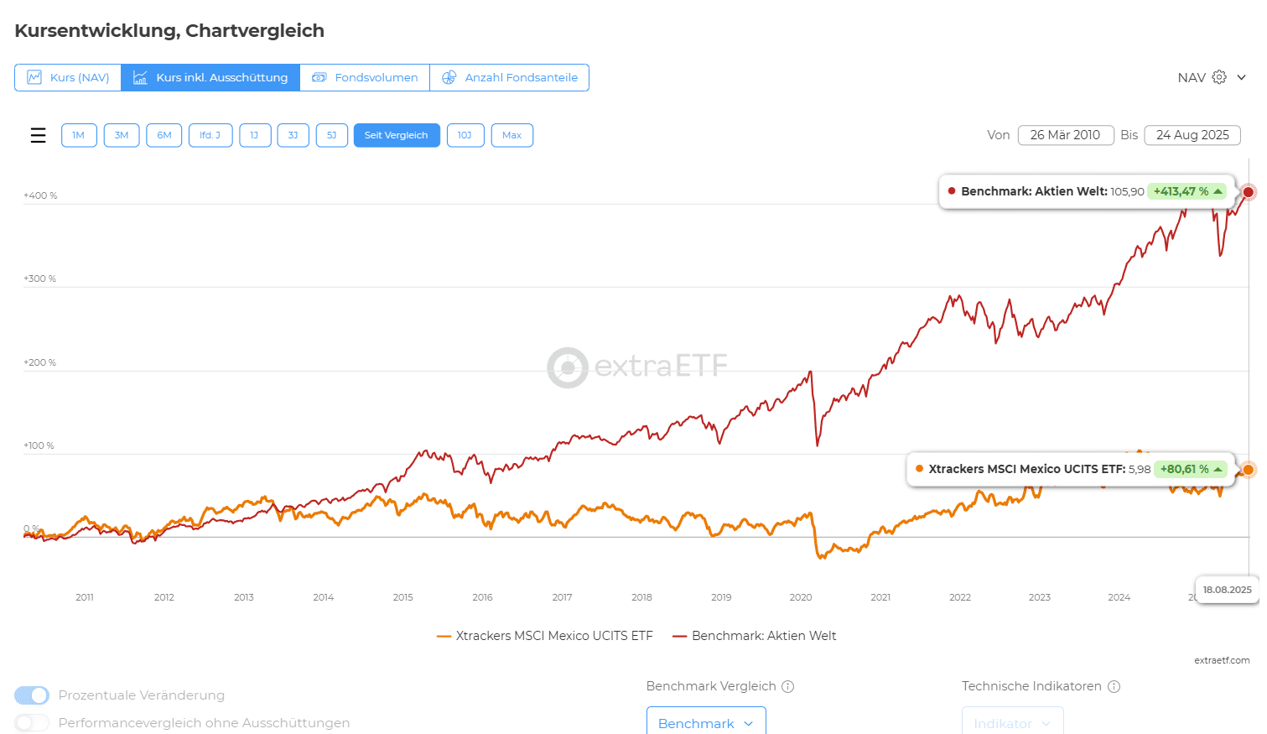Toggle Prozentuale Veränderung switch off
Screen dimensions: 1267x734
point(32,695)
